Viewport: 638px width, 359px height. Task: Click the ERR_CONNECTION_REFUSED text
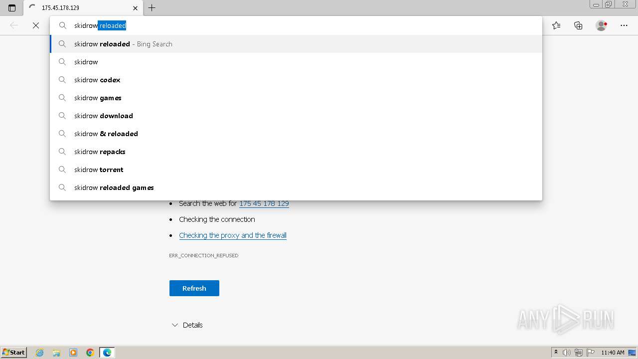(204, 255)
